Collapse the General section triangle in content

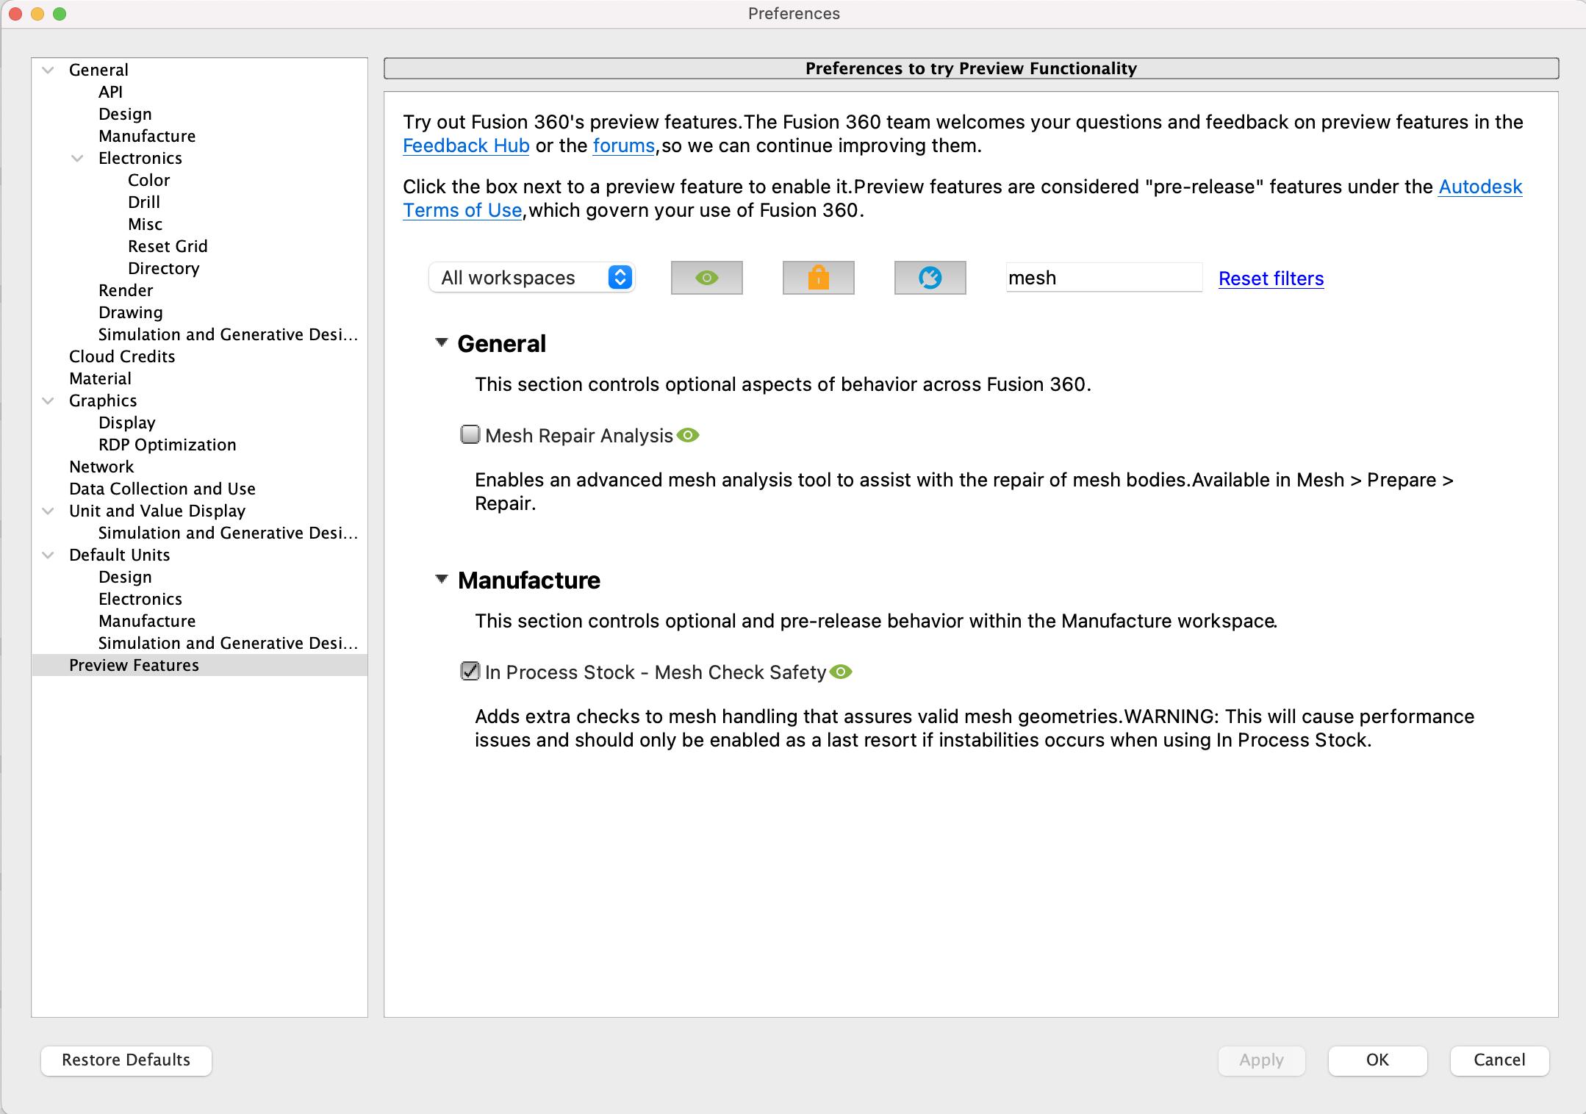pos(442,342)
